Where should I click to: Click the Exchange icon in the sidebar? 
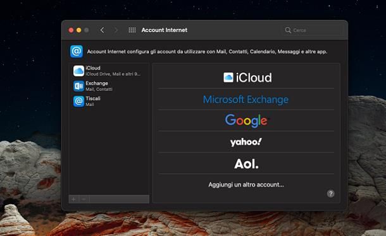(x=78, y=86)
